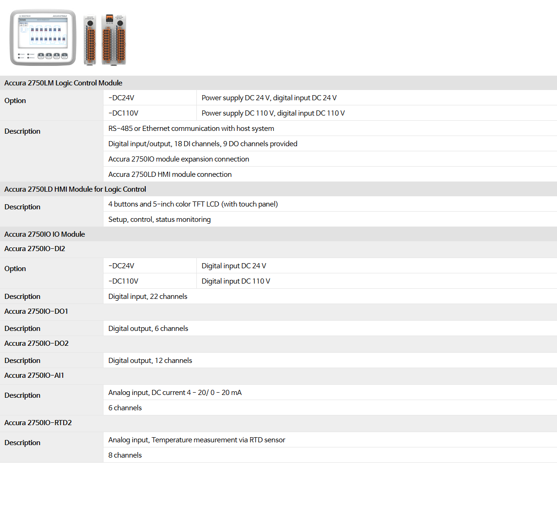Click the 'Accura 2750IO IO Module' heading
Screen dimensions: 557x511
[x=45, y=234]
